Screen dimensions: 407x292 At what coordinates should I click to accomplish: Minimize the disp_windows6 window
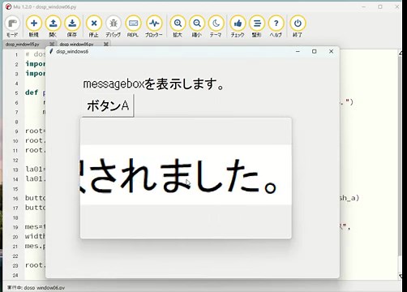click(x=298, y=51)
